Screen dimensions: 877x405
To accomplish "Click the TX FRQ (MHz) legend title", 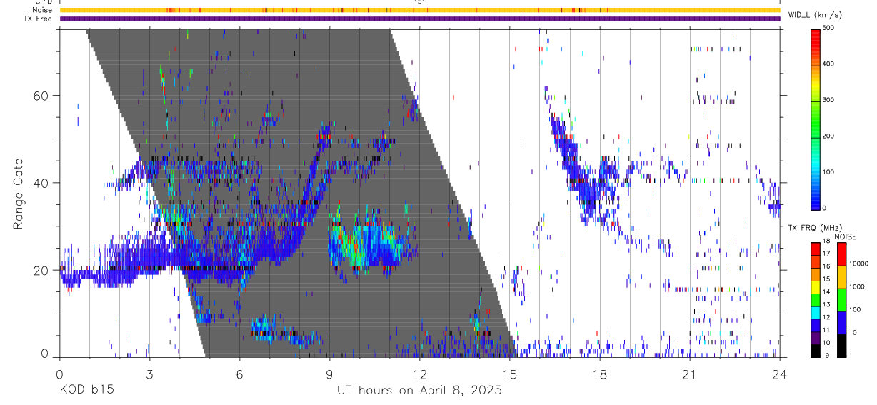I will point(815,228).
